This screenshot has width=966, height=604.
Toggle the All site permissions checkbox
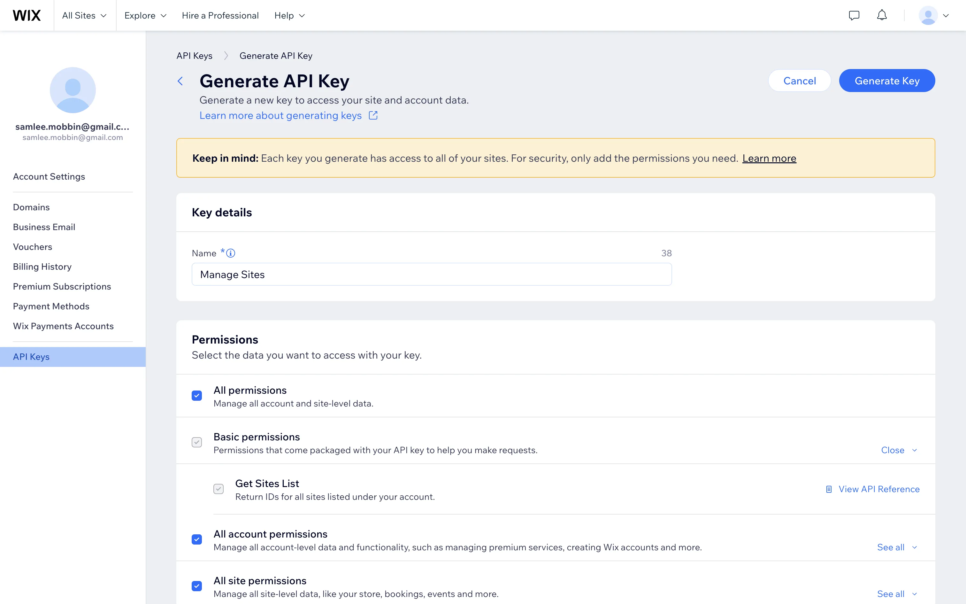click(197, 586)
